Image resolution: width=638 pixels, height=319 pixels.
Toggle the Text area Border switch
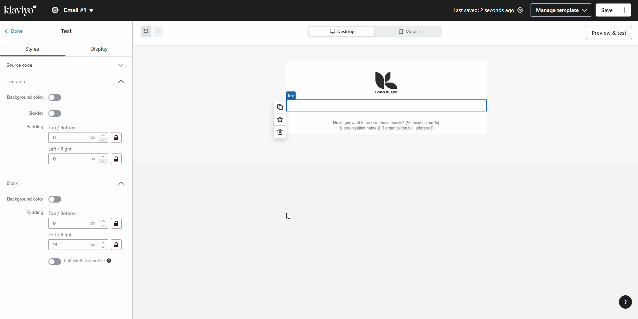(55, 113)
